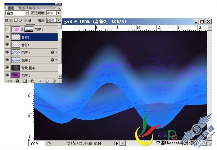Click the Layers panel scroll down arrow
This screenshot has height=150, width=217.
(60, 76)
